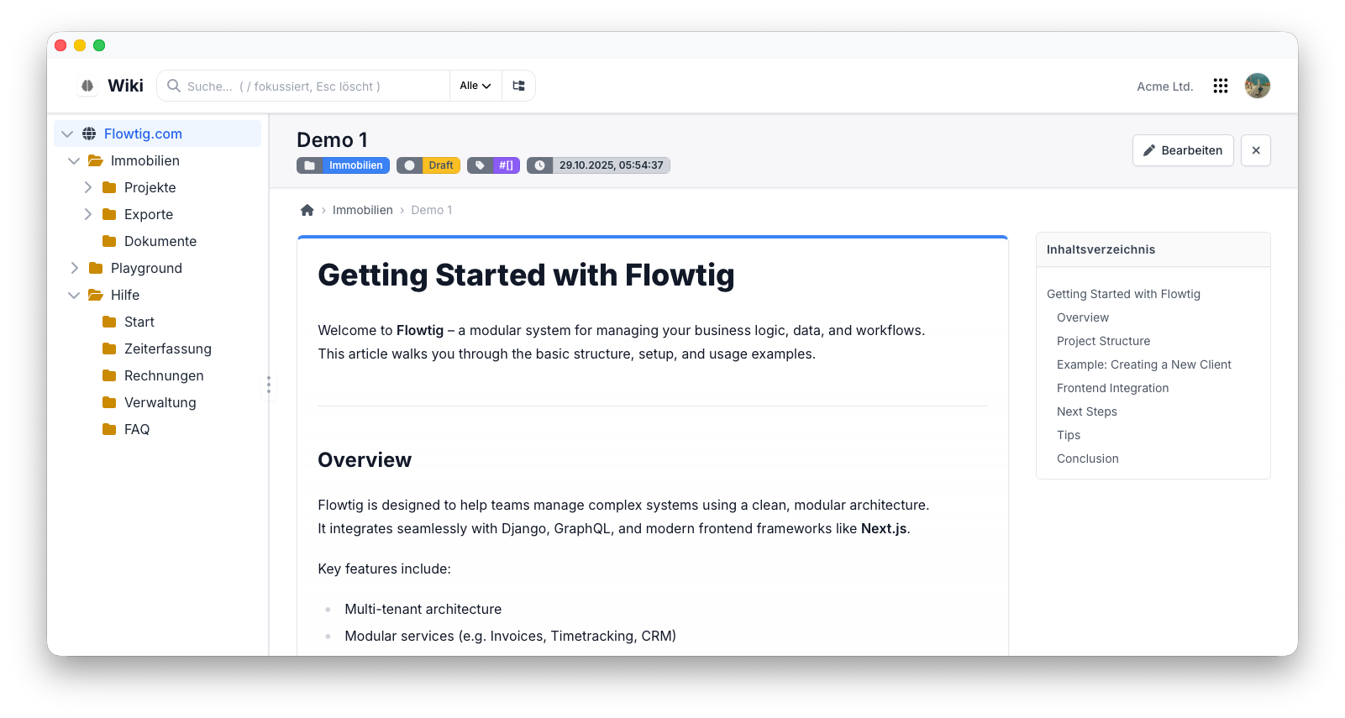Click the Start folder icon
The height and width of the screenshot is (718, 1345).
click(109, 322)
